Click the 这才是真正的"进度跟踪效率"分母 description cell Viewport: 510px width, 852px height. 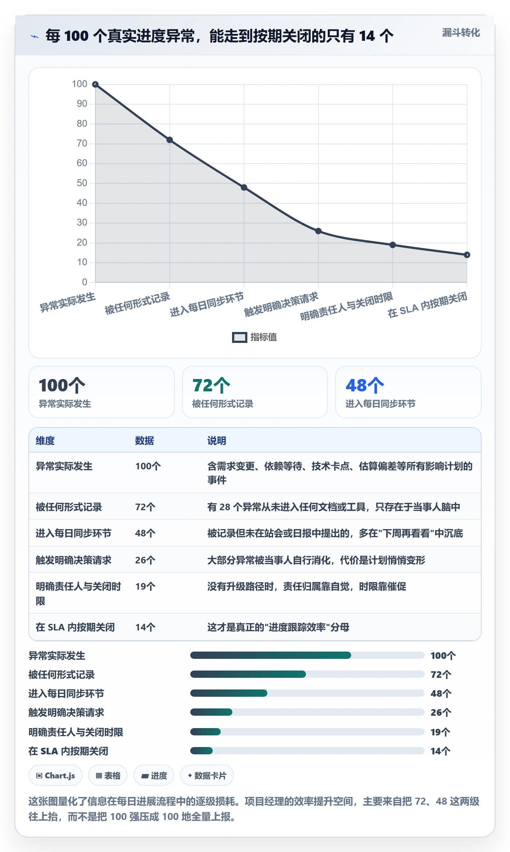278,627
